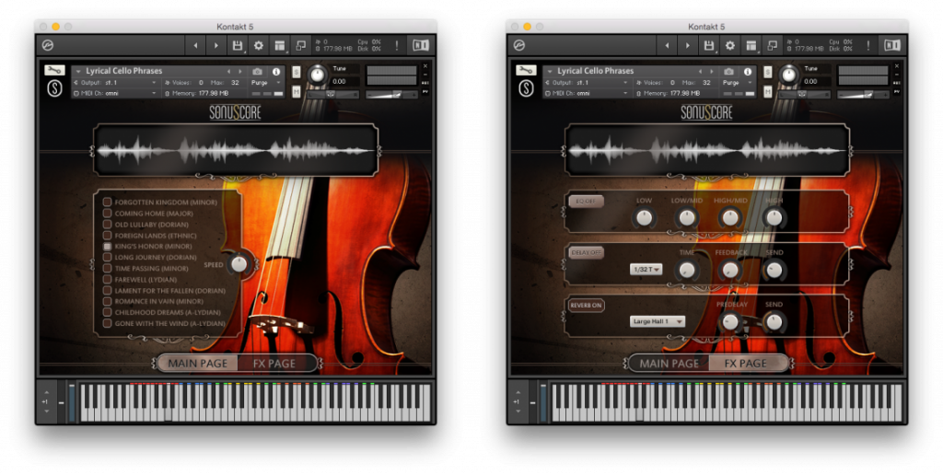Click previous arrow in left window toolbar

pos(195,45)
